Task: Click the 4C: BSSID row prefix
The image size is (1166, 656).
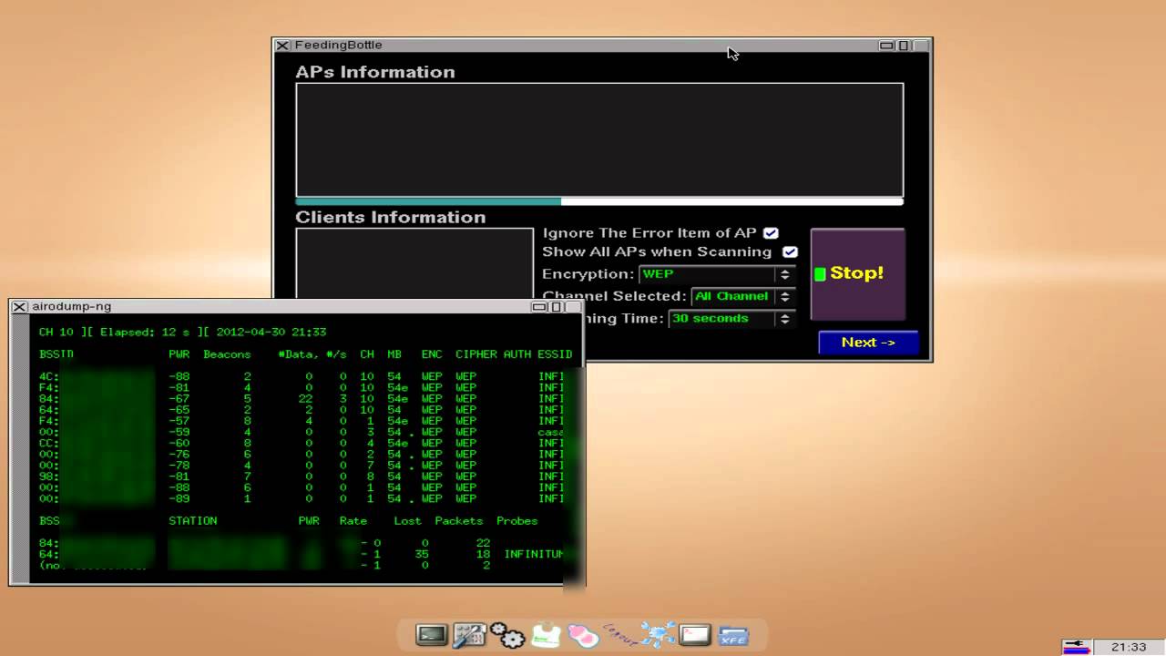Action: tap(49, 376)
